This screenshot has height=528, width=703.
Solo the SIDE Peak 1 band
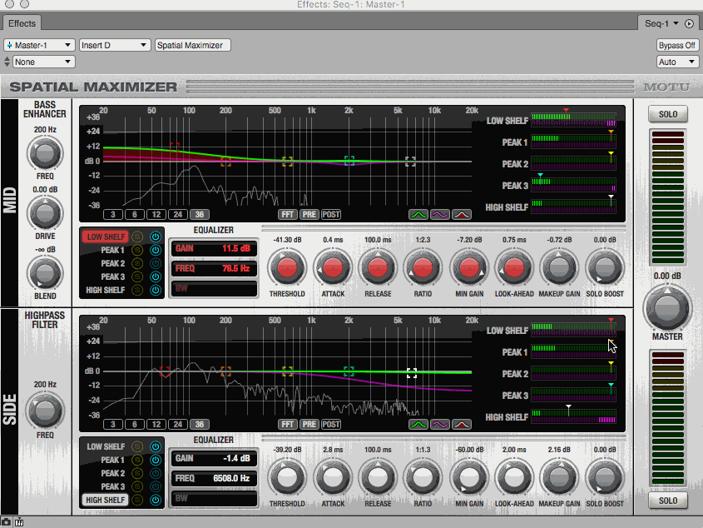137,460
